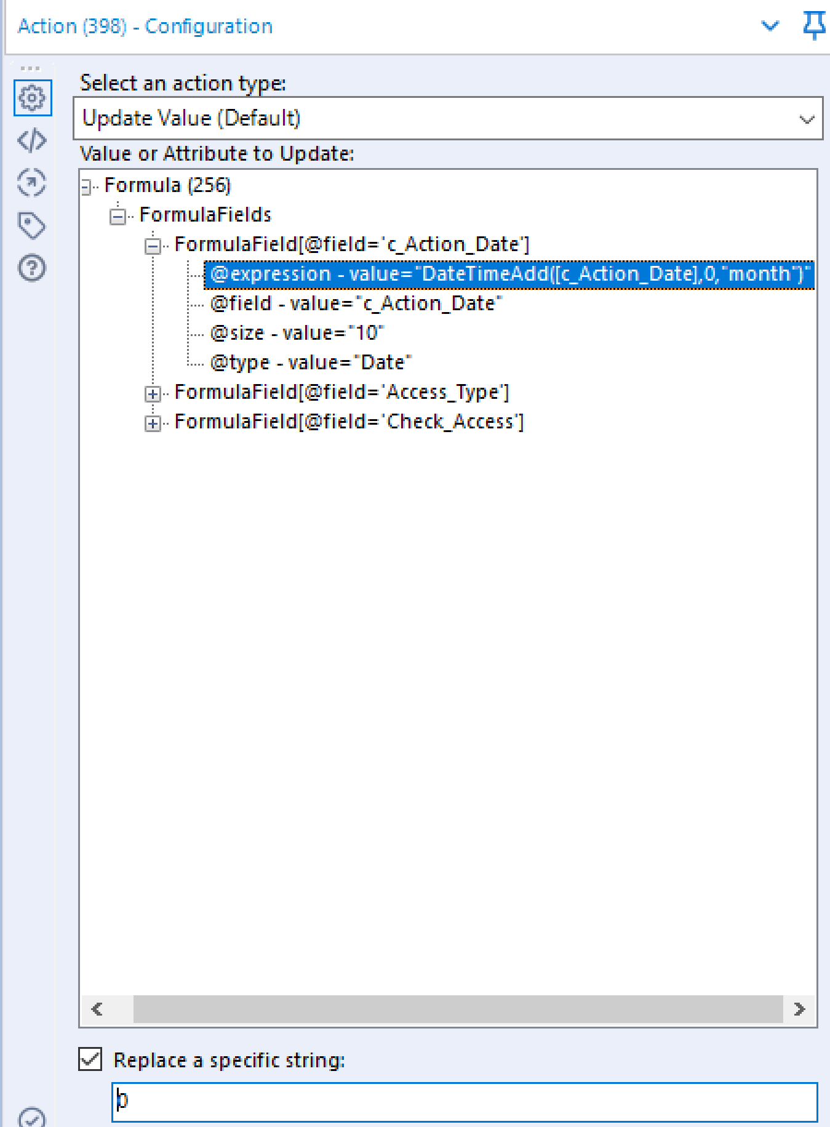Select the @expression DateTimeAdd attribute
830x1127 pixels.
pyautogui.click(x=509, y=274)
